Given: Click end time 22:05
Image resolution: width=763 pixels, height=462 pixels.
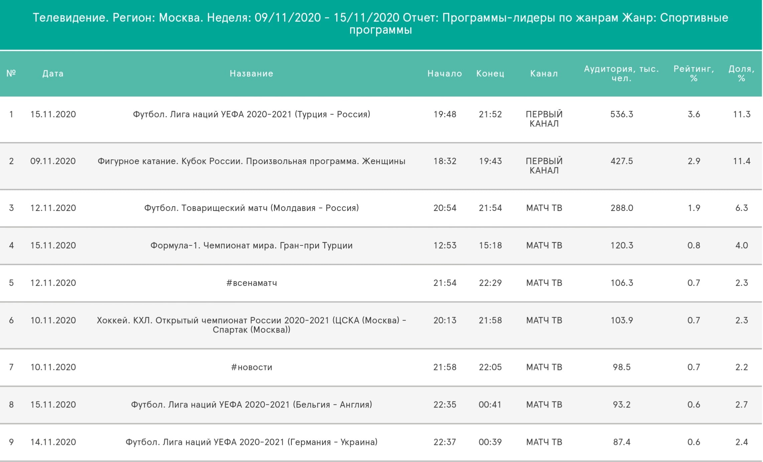Looking at the screenshot, I should [x=490, y=367].
